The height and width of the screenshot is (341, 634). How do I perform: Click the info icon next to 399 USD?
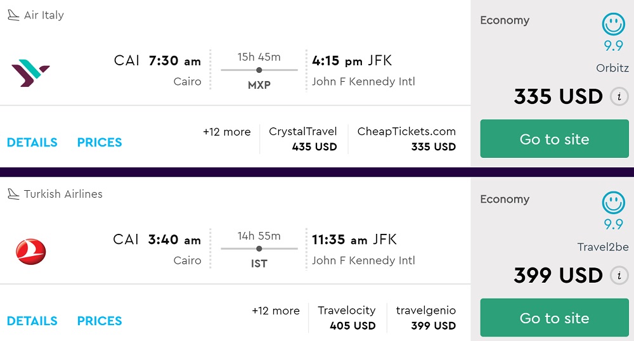pos(619,276)
